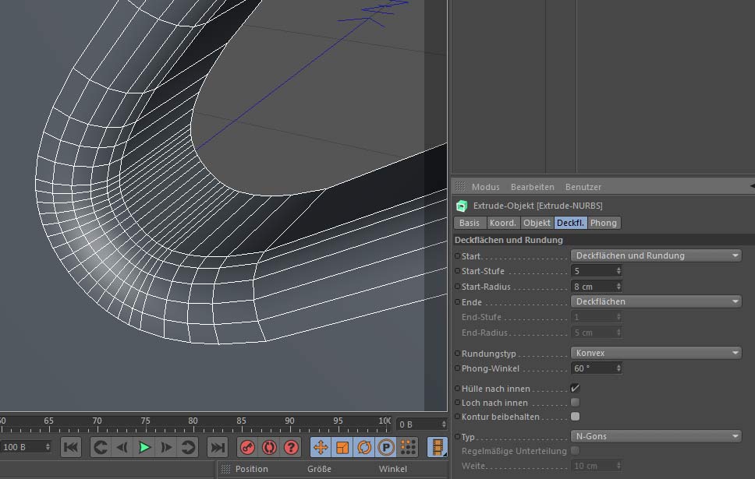Open the Start dropdown Deckflächen und Rundung

(656, 255)
